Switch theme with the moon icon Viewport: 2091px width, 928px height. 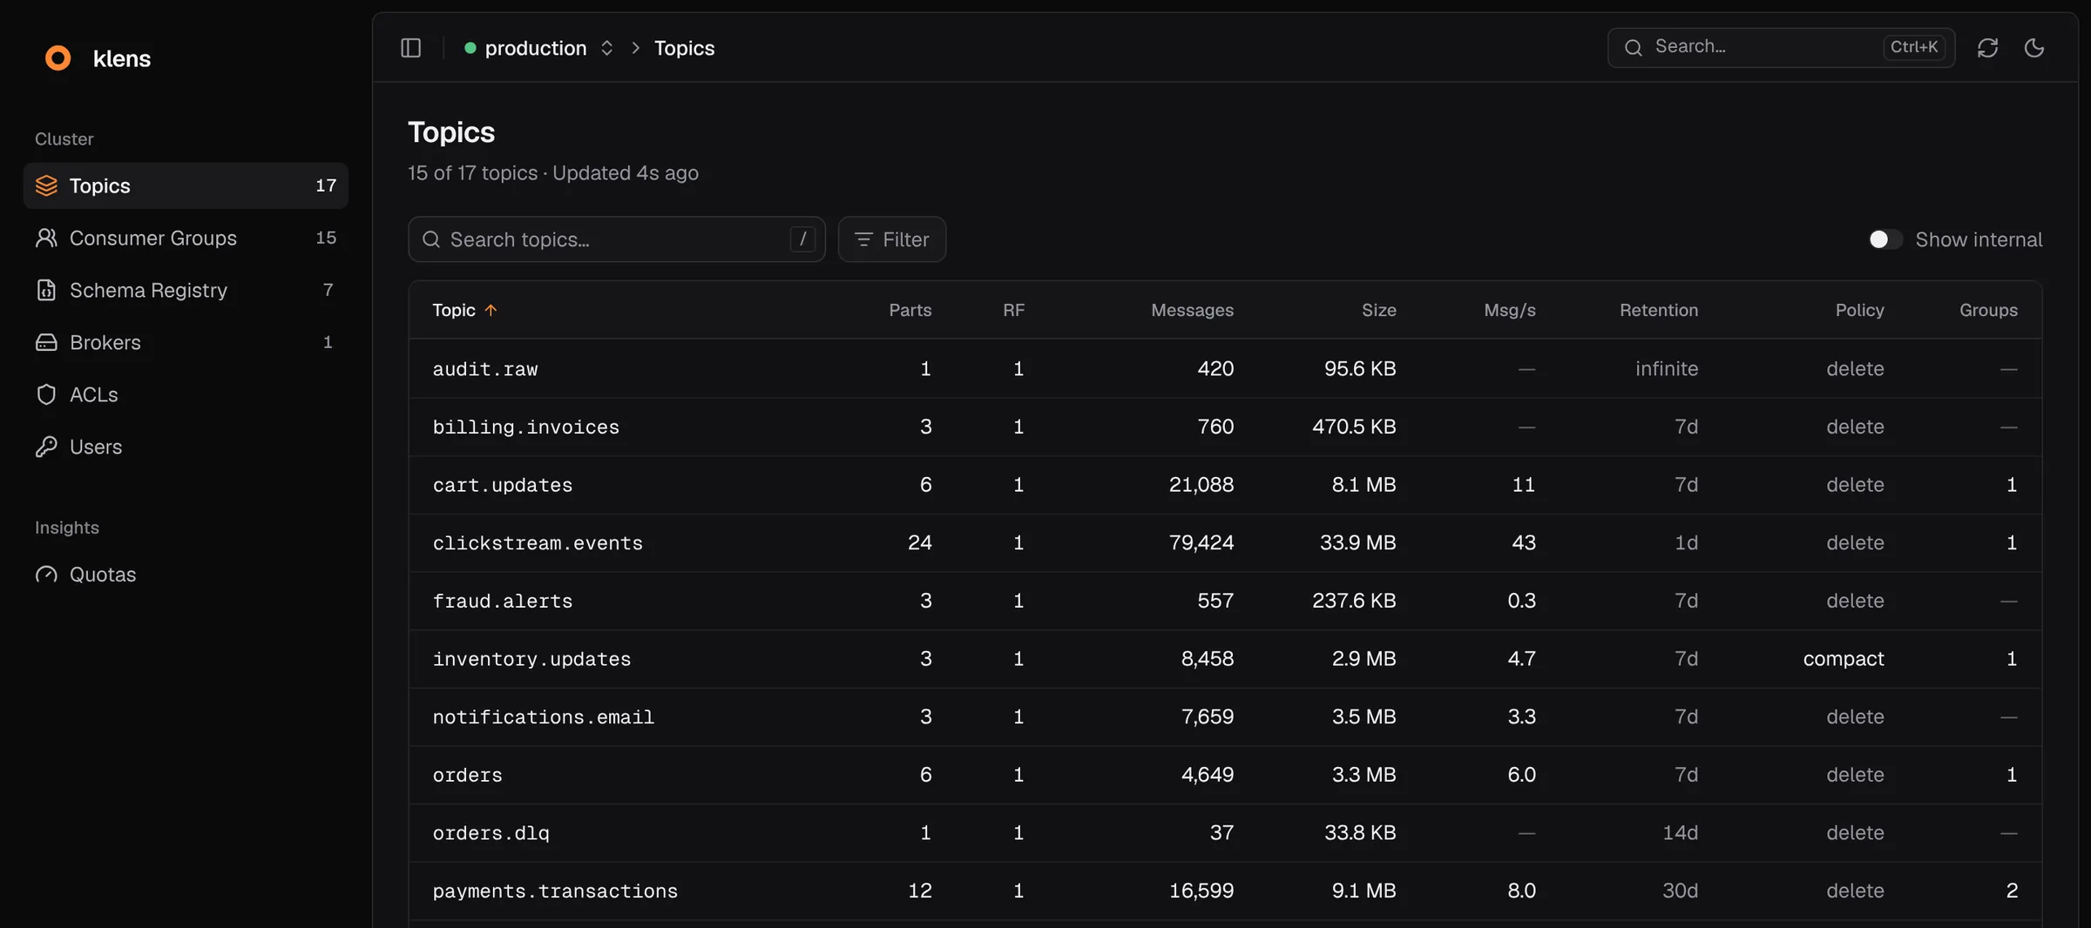pyautogui.click(x=2034, y=48)
